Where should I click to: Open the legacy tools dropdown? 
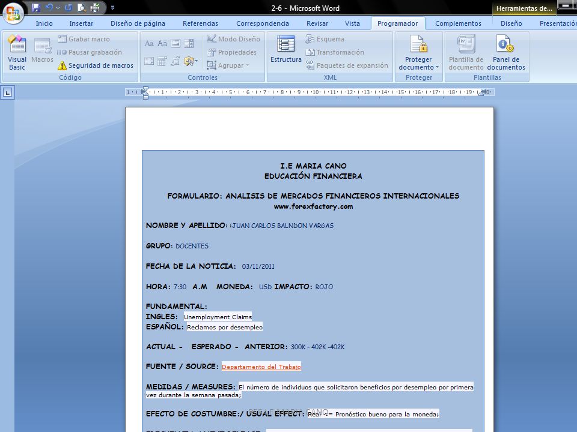tap(191, 61)
